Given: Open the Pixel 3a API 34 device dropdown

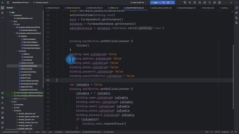Looking at the screenshot, I should [138, 3].
